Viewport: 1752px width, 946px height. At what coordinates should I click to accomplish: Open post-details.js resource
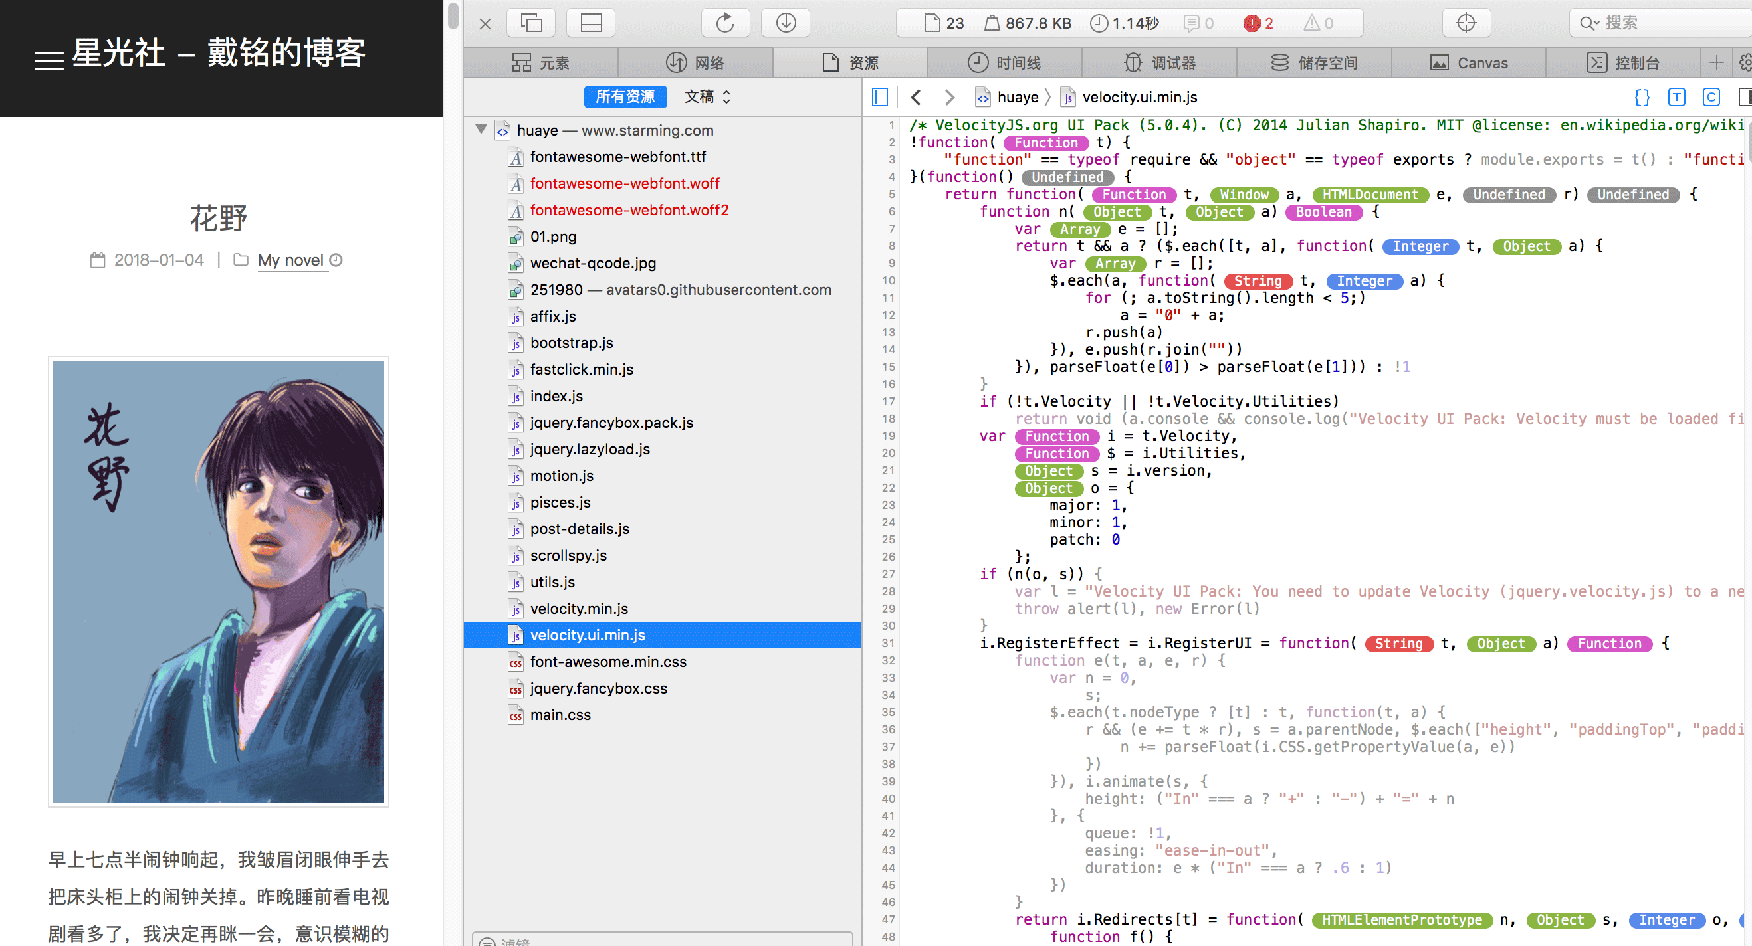point(663,529)
